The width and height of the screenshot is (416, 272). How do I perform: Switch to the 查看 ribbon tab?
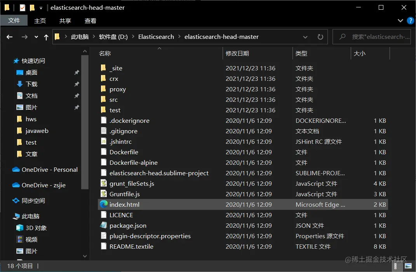[90, 21]
